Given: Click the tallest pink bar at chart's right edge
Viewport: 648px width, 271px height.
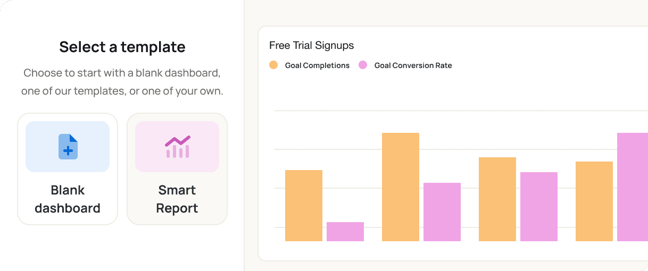Looking at the screenshot, I should tap(633, 187).
